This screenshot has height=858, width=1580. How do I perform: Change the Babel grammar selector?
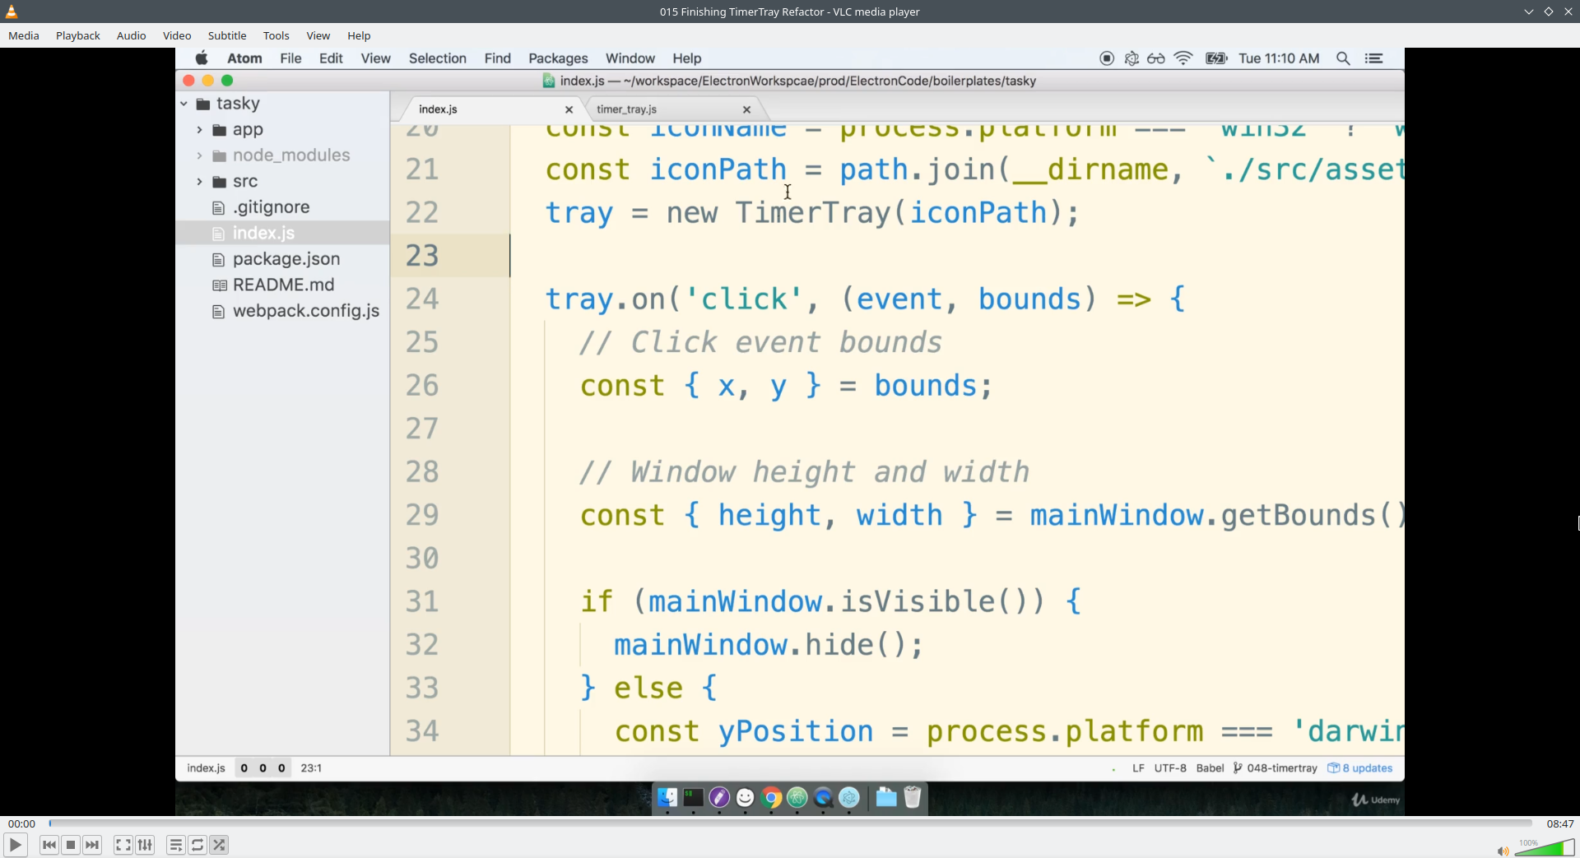(1210, 768)
